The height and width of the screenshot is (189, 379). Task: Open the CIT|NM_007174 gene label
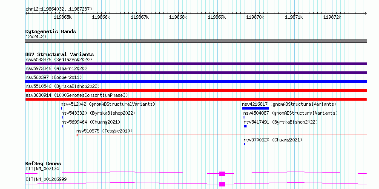(x=42, y=169)
